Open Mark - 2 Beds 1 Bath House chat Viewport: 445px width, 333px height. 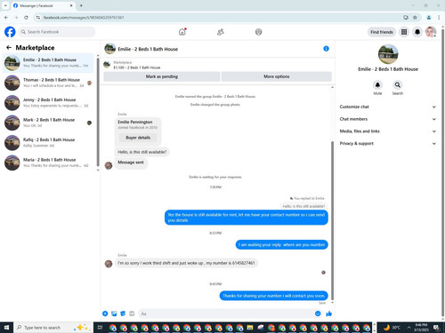tap(48, 123)
